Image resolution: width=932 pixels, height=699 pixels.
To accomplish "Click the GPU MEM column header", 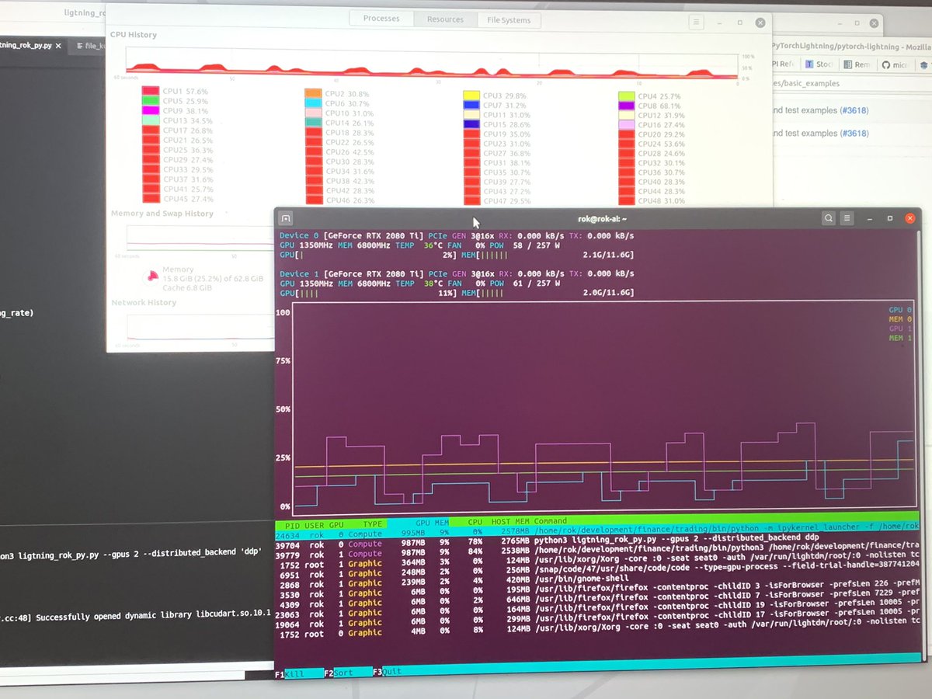I will point(431,524).
